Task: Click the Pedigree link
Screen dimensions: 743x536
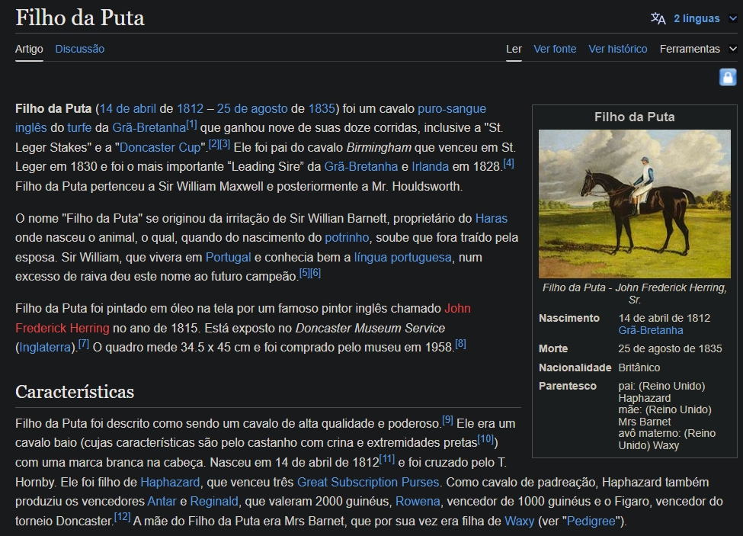Action: click(591, 522)
